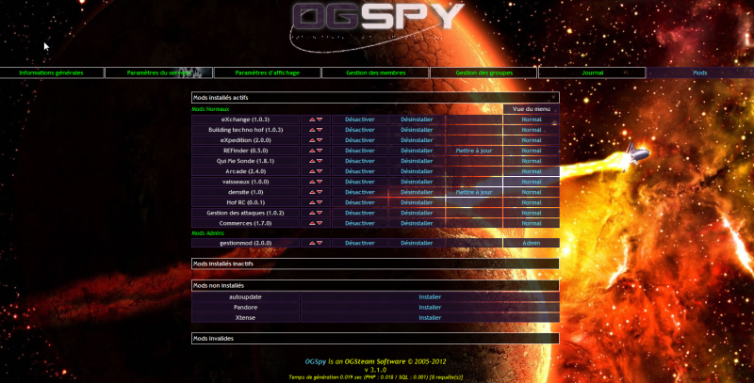
Task: Move Gestion des attaques mod up
Action: 312,213
